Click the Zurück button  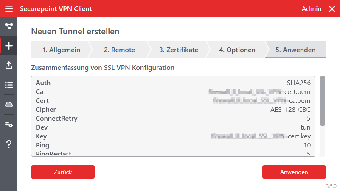(63, 172)
